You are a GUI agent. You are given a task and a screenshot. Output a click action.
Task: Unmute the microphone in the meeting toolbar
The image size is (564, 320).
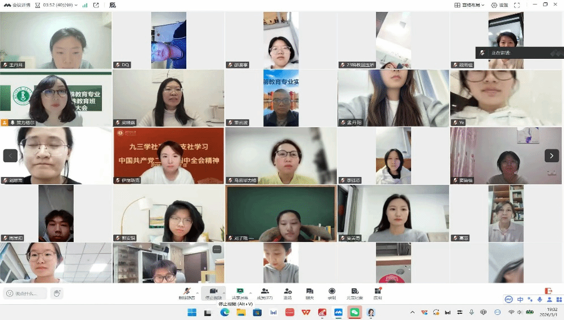click(x=187, y=291)
